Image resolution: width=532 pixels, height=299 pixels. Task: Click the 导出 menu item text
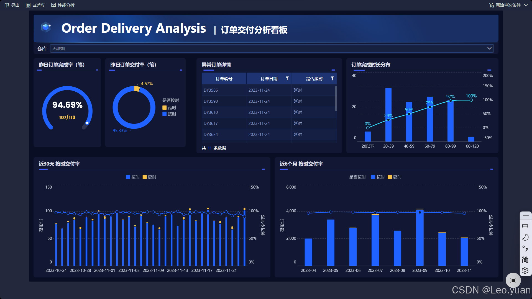15,5
